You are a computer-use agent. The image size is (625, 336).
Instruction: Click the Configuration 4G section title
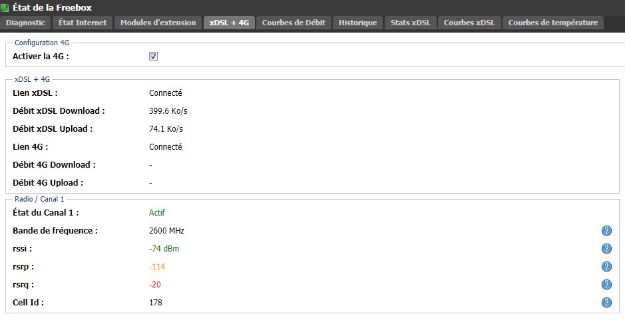point(42,43)
